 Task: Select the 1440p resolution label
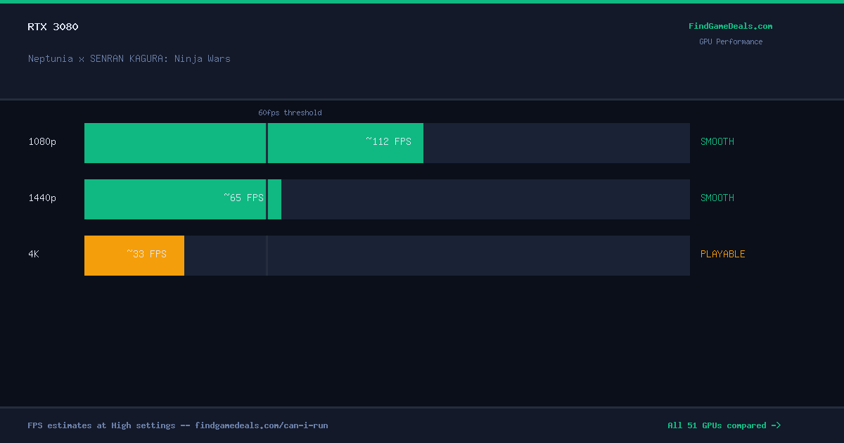[x=42, y=198]
